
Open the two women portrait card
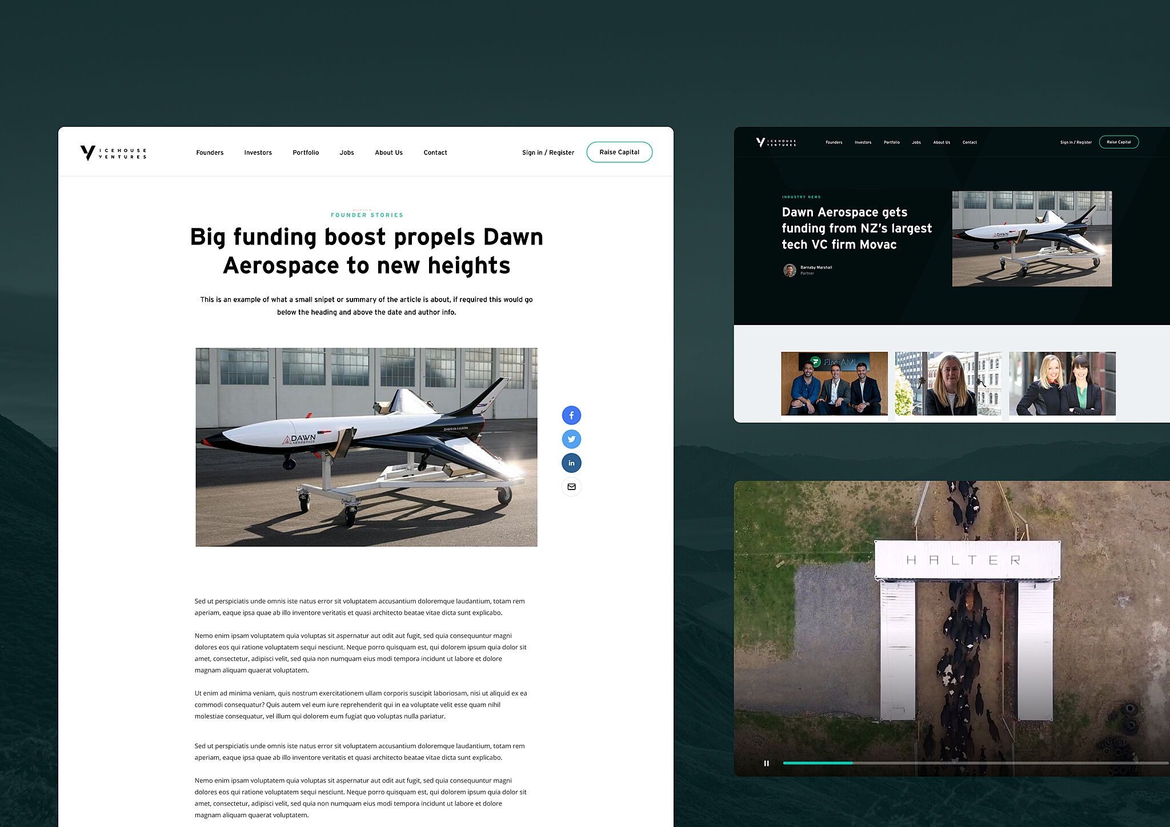click(x=1062, y=383)
